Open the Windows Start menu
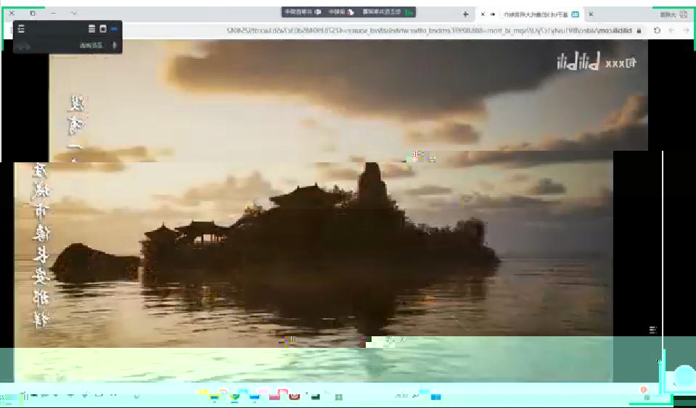This screenshot has height=408, width=696. point(436,396)
